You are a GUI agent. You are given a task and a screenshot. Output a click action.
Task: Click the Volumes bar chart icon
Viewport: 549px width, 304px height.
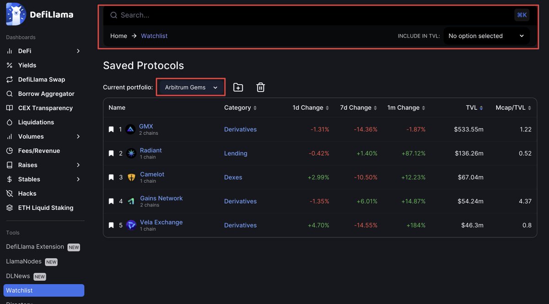coord(9,136)
